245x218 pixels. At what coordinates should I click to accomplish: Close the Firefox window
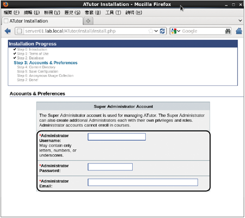click(241, 4)
